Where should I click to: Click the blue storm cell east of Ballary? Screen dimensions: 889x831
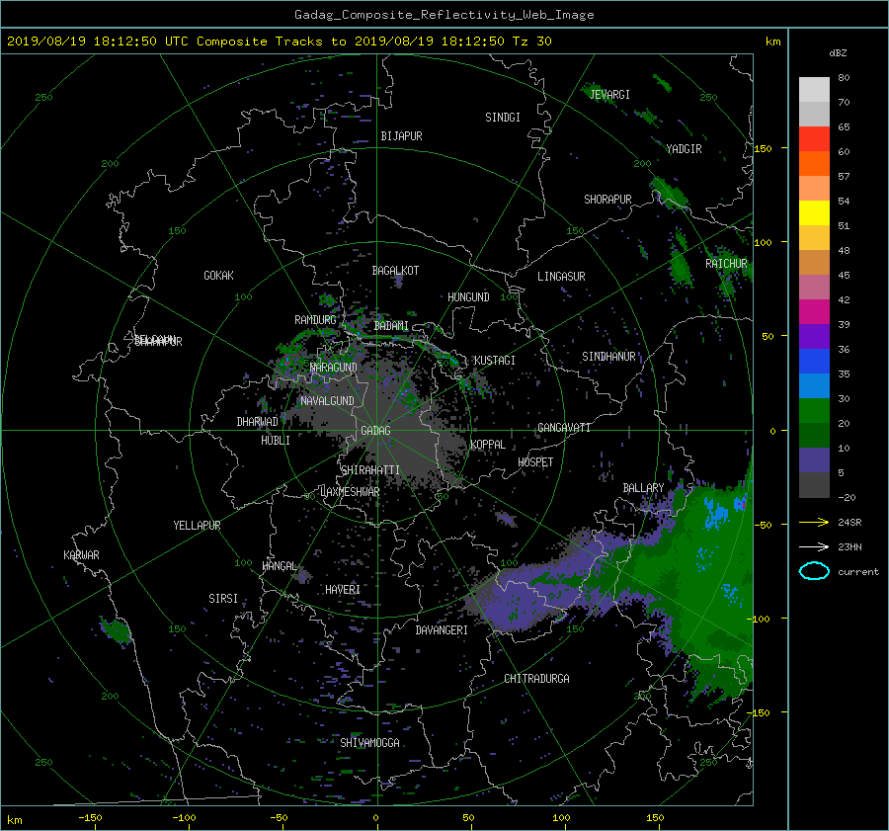click(715, 512)
